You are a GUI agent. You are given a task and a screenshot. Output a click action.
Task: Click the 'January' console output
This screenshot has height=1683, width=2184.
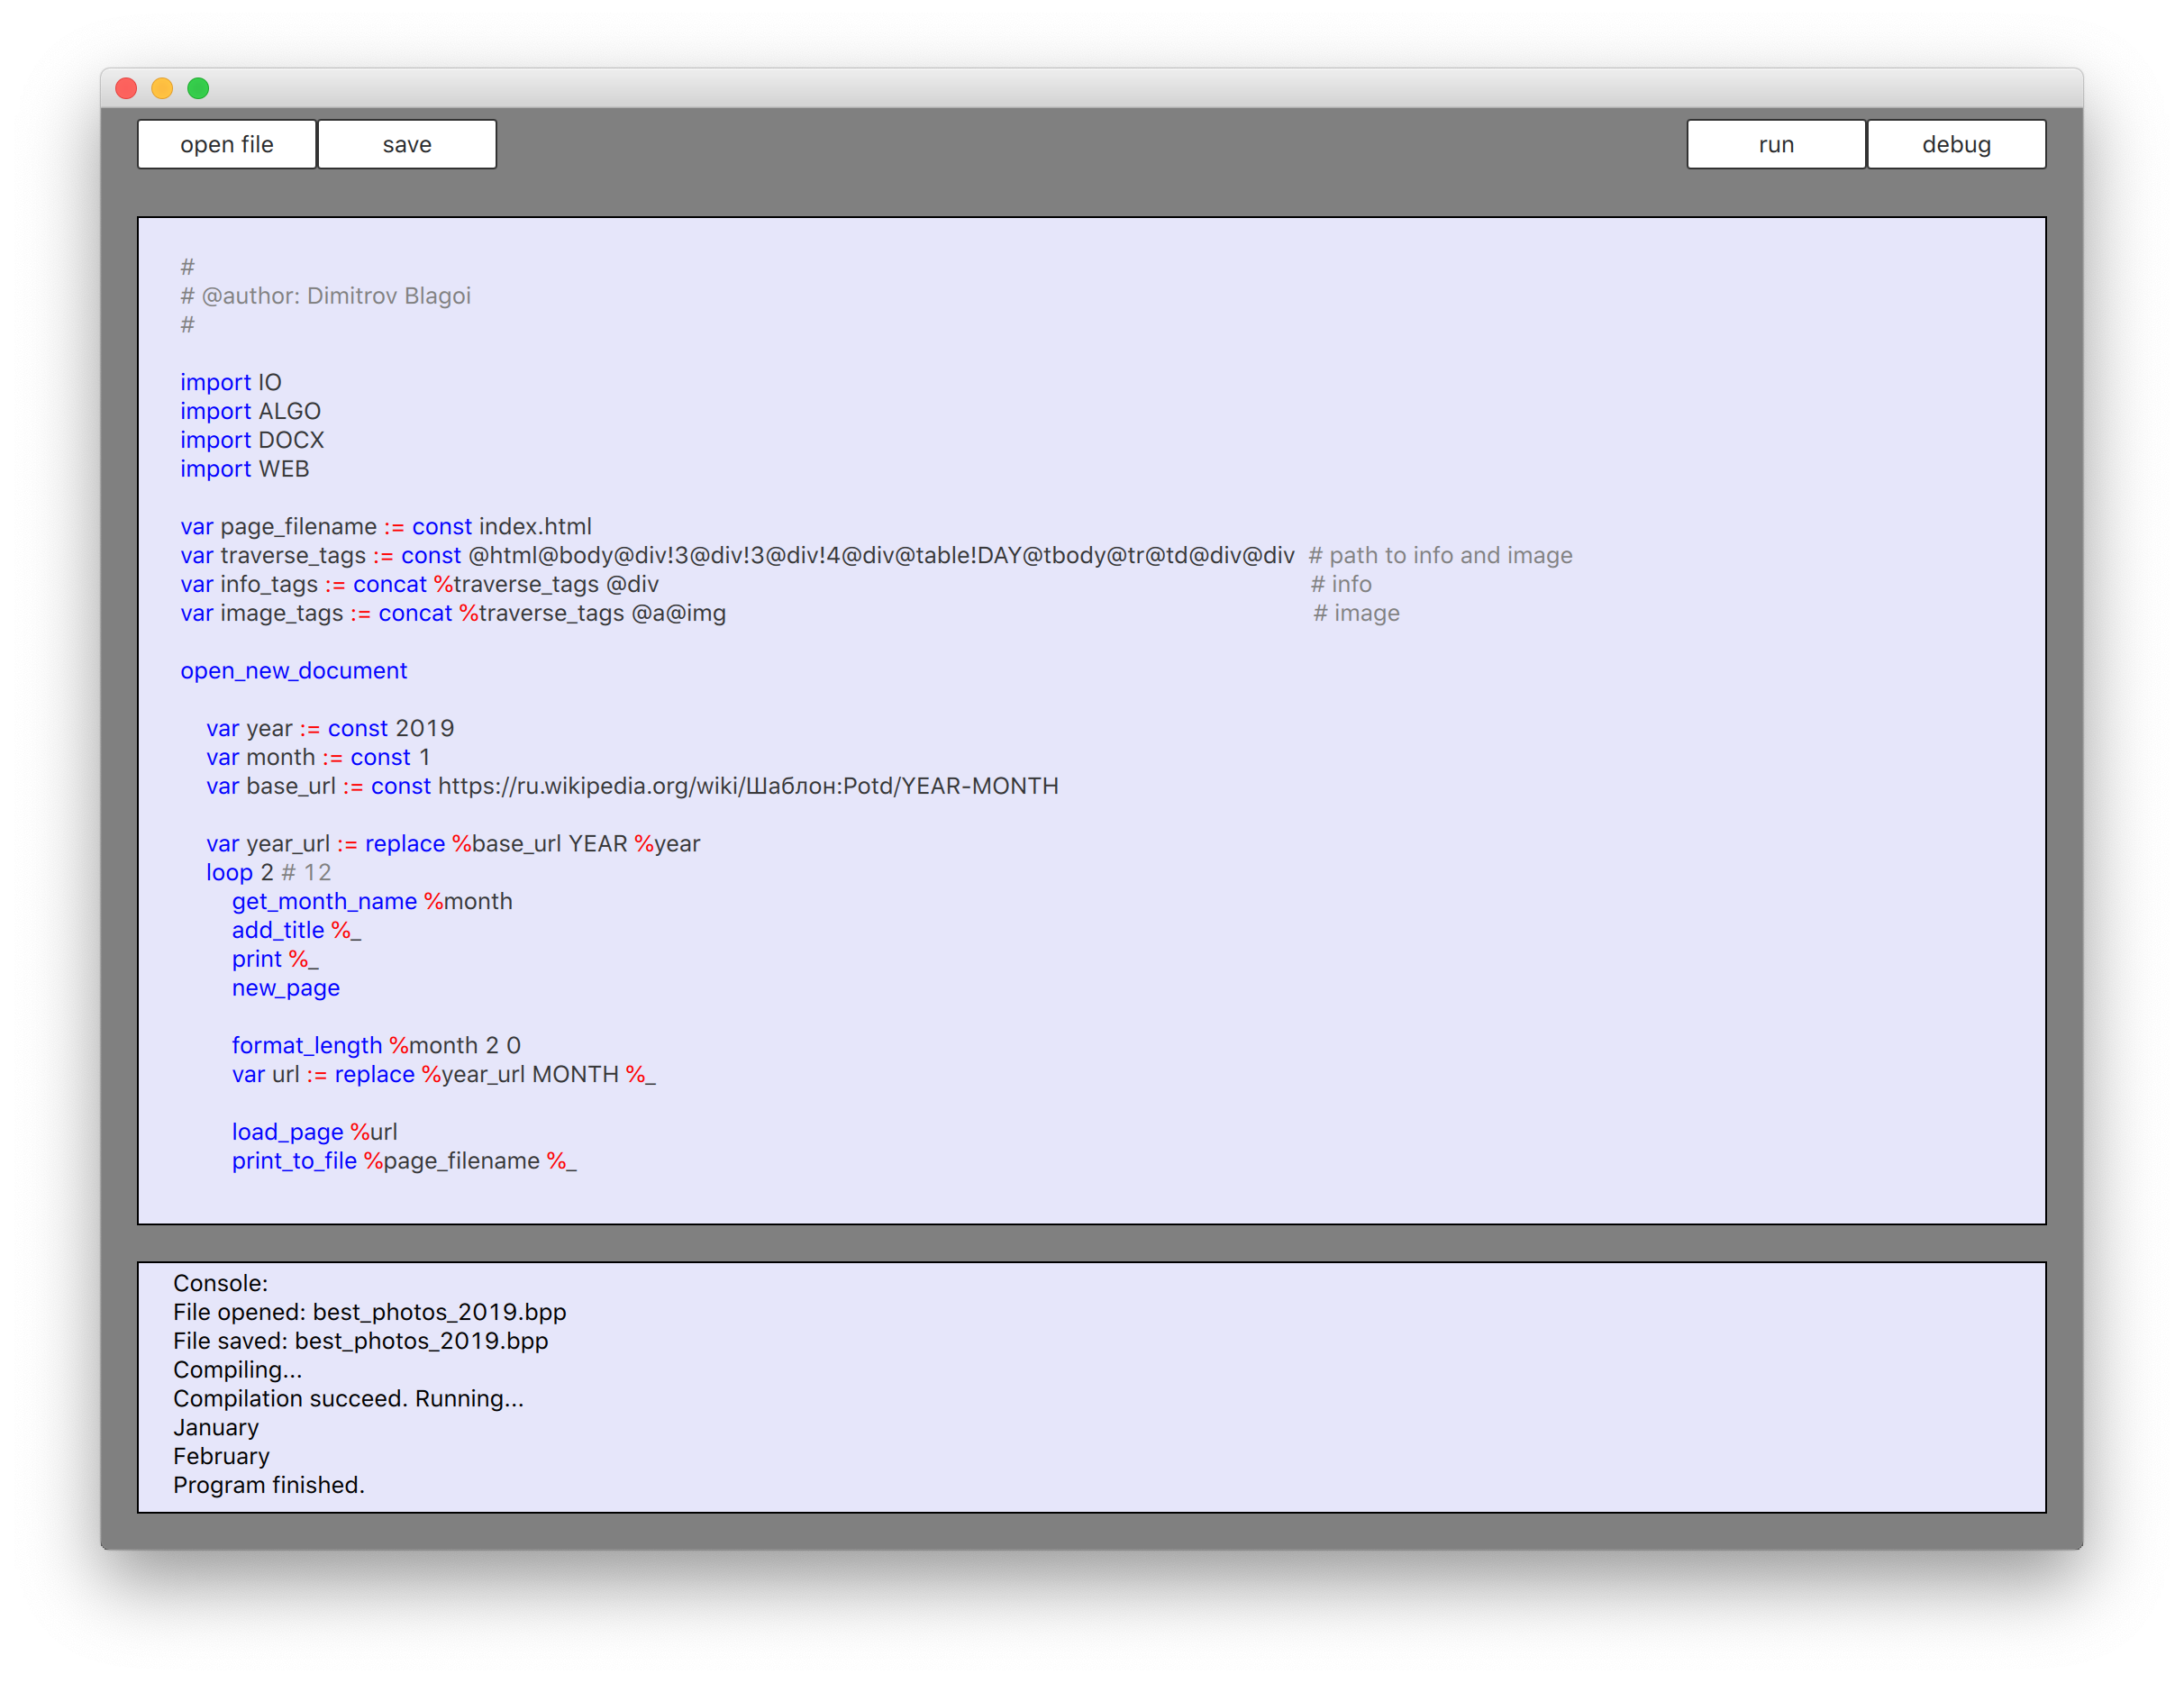(216, 1428)
